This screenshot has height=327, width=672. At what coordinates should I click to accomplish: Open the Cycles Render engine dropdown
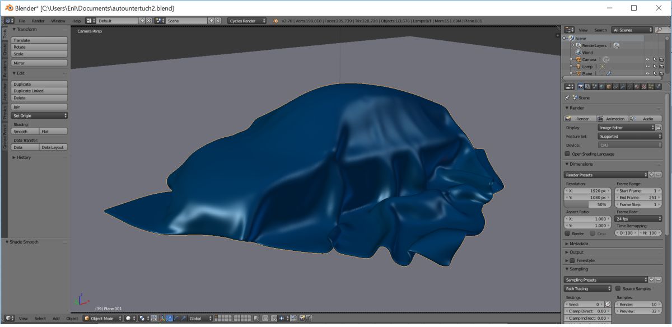coord(248,21)
